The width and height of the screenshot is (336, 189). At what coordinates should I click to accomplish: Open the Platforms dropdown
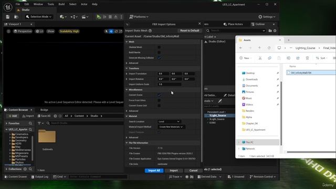tap(139, 17)
